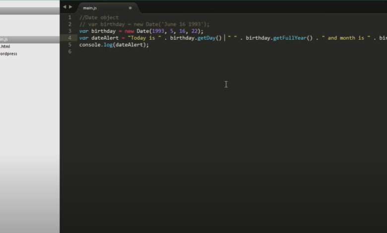The width and height of the screenshot is (387, 233).
Task: Click line number 5 in gutter
Action: click(x=69, y=45)
